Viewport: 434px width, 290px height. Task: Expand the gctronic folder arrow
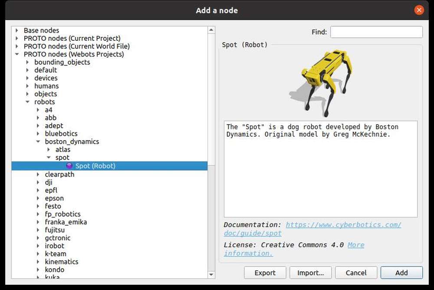click(x=38, y=238)
